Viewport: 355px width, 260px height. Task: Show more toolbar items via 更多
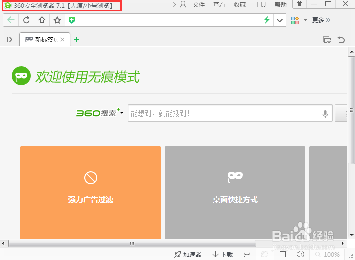321,20
